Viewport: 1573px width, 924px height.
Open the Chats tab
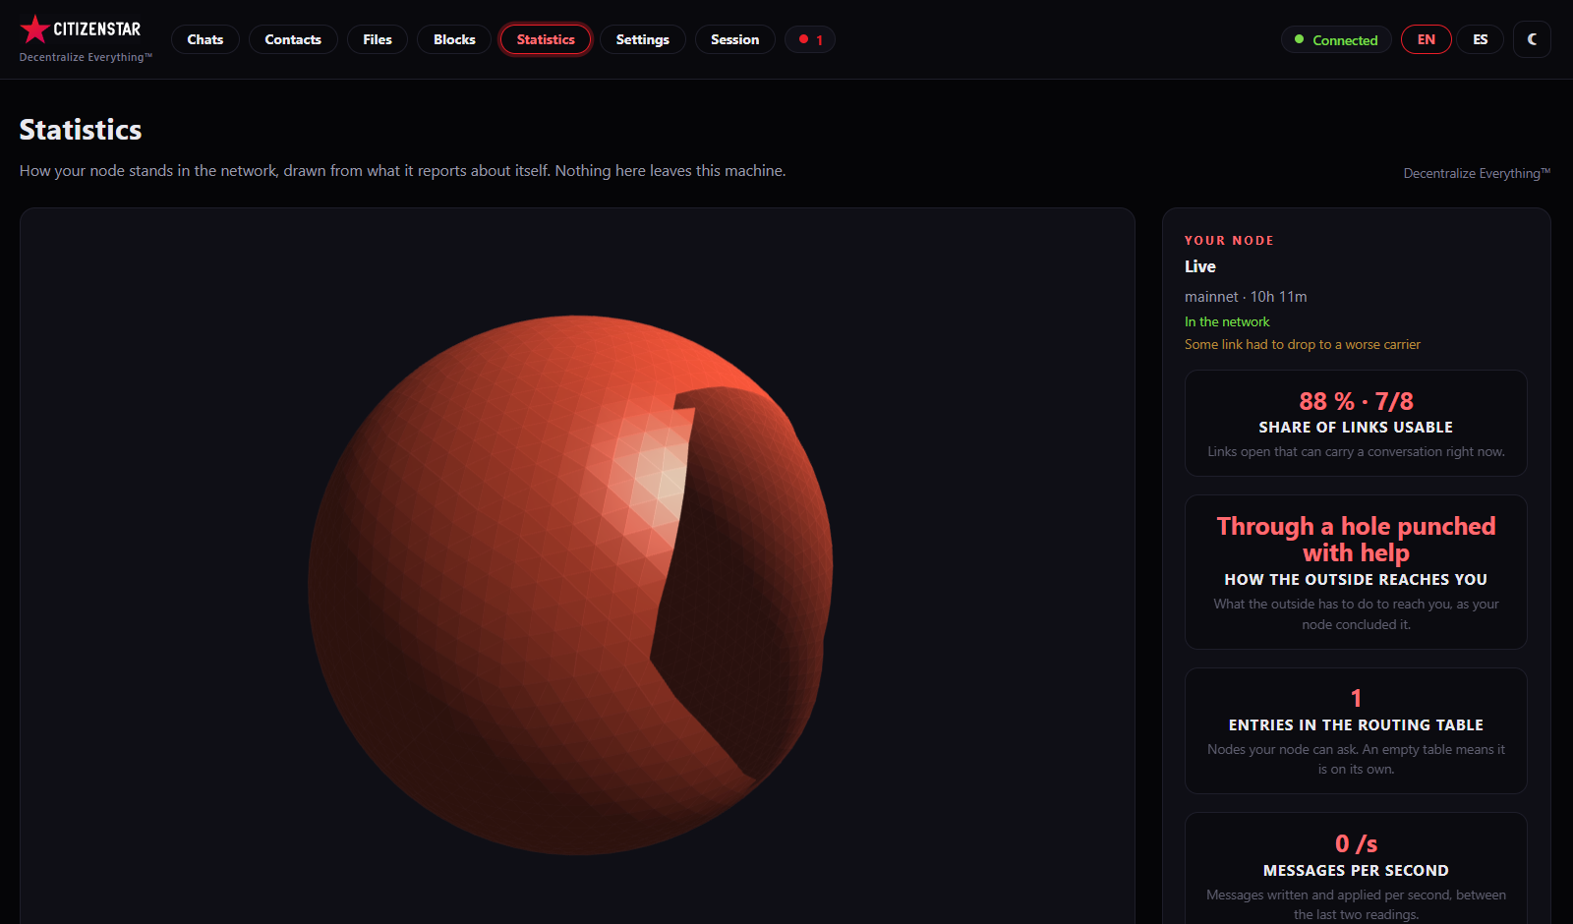(x=205, y=39)
